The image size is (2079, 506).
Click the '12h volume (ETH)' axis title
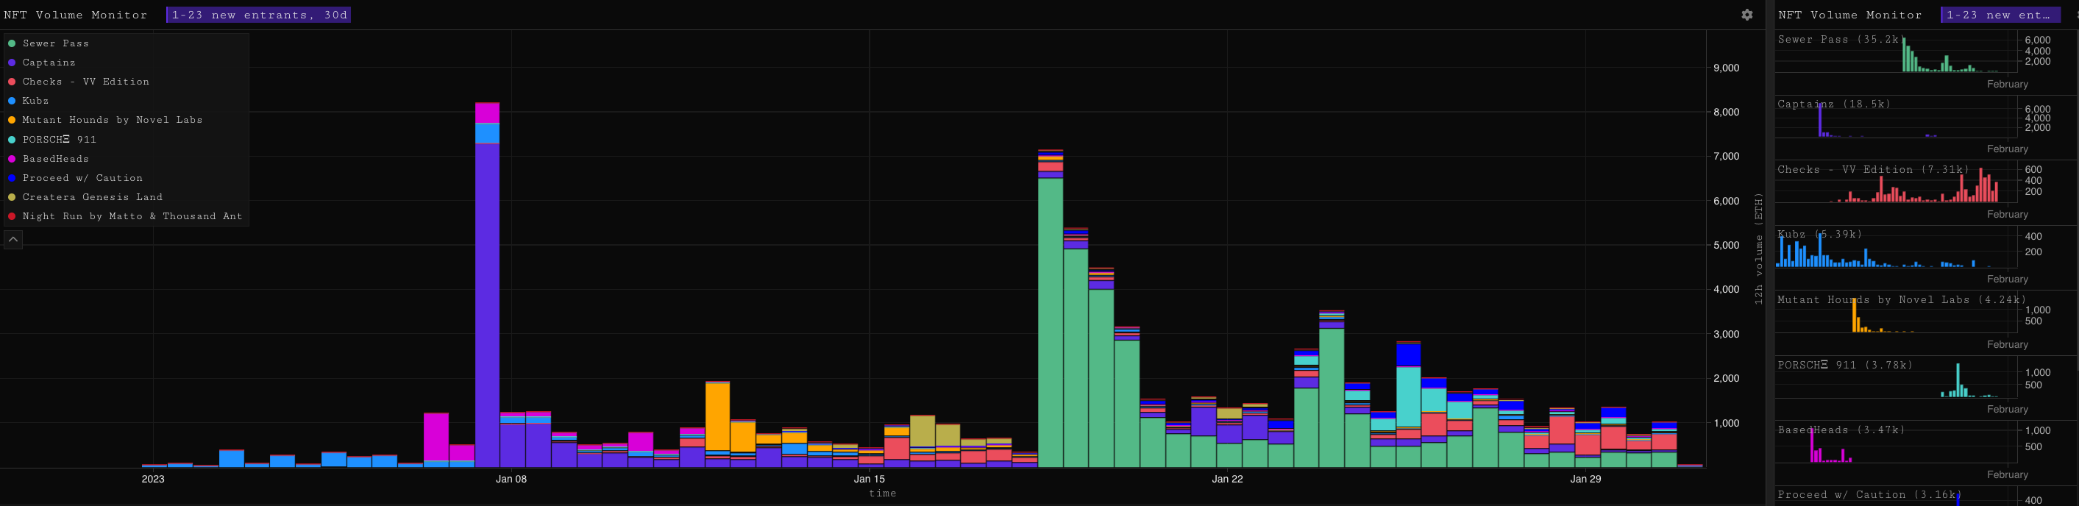click(1758, 249)
